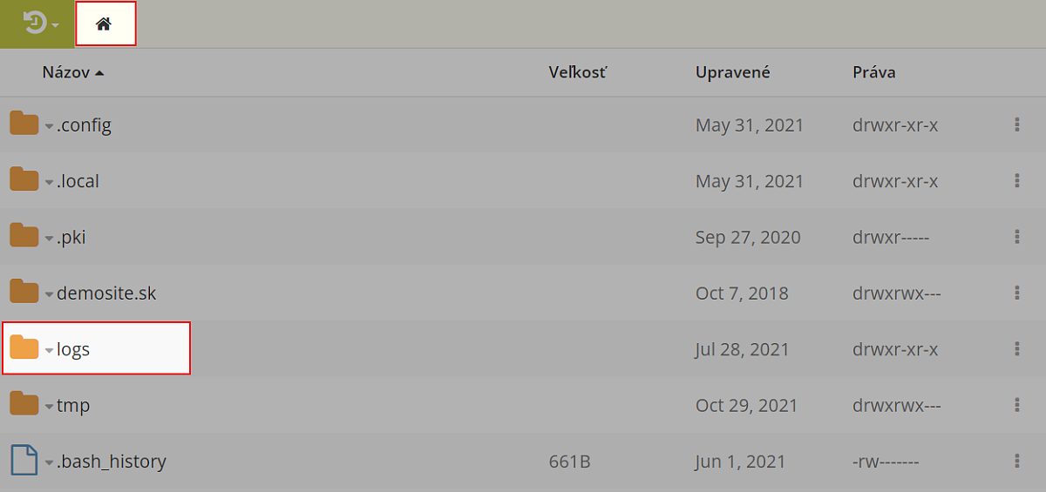This screenshot has height=492, width=1046.
Task: Open options menu for .pki row
Action: point(1017,237)
